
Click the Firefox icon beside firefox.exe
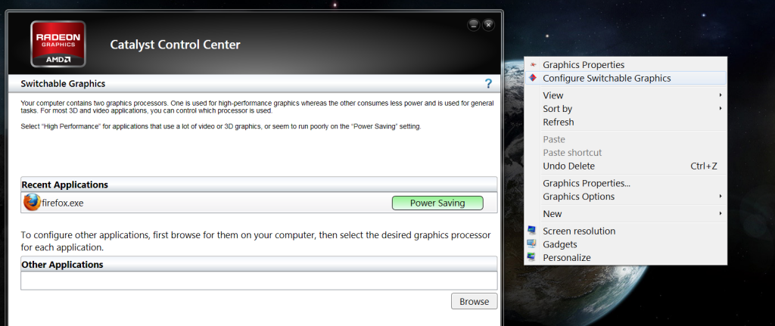[32, 203]
